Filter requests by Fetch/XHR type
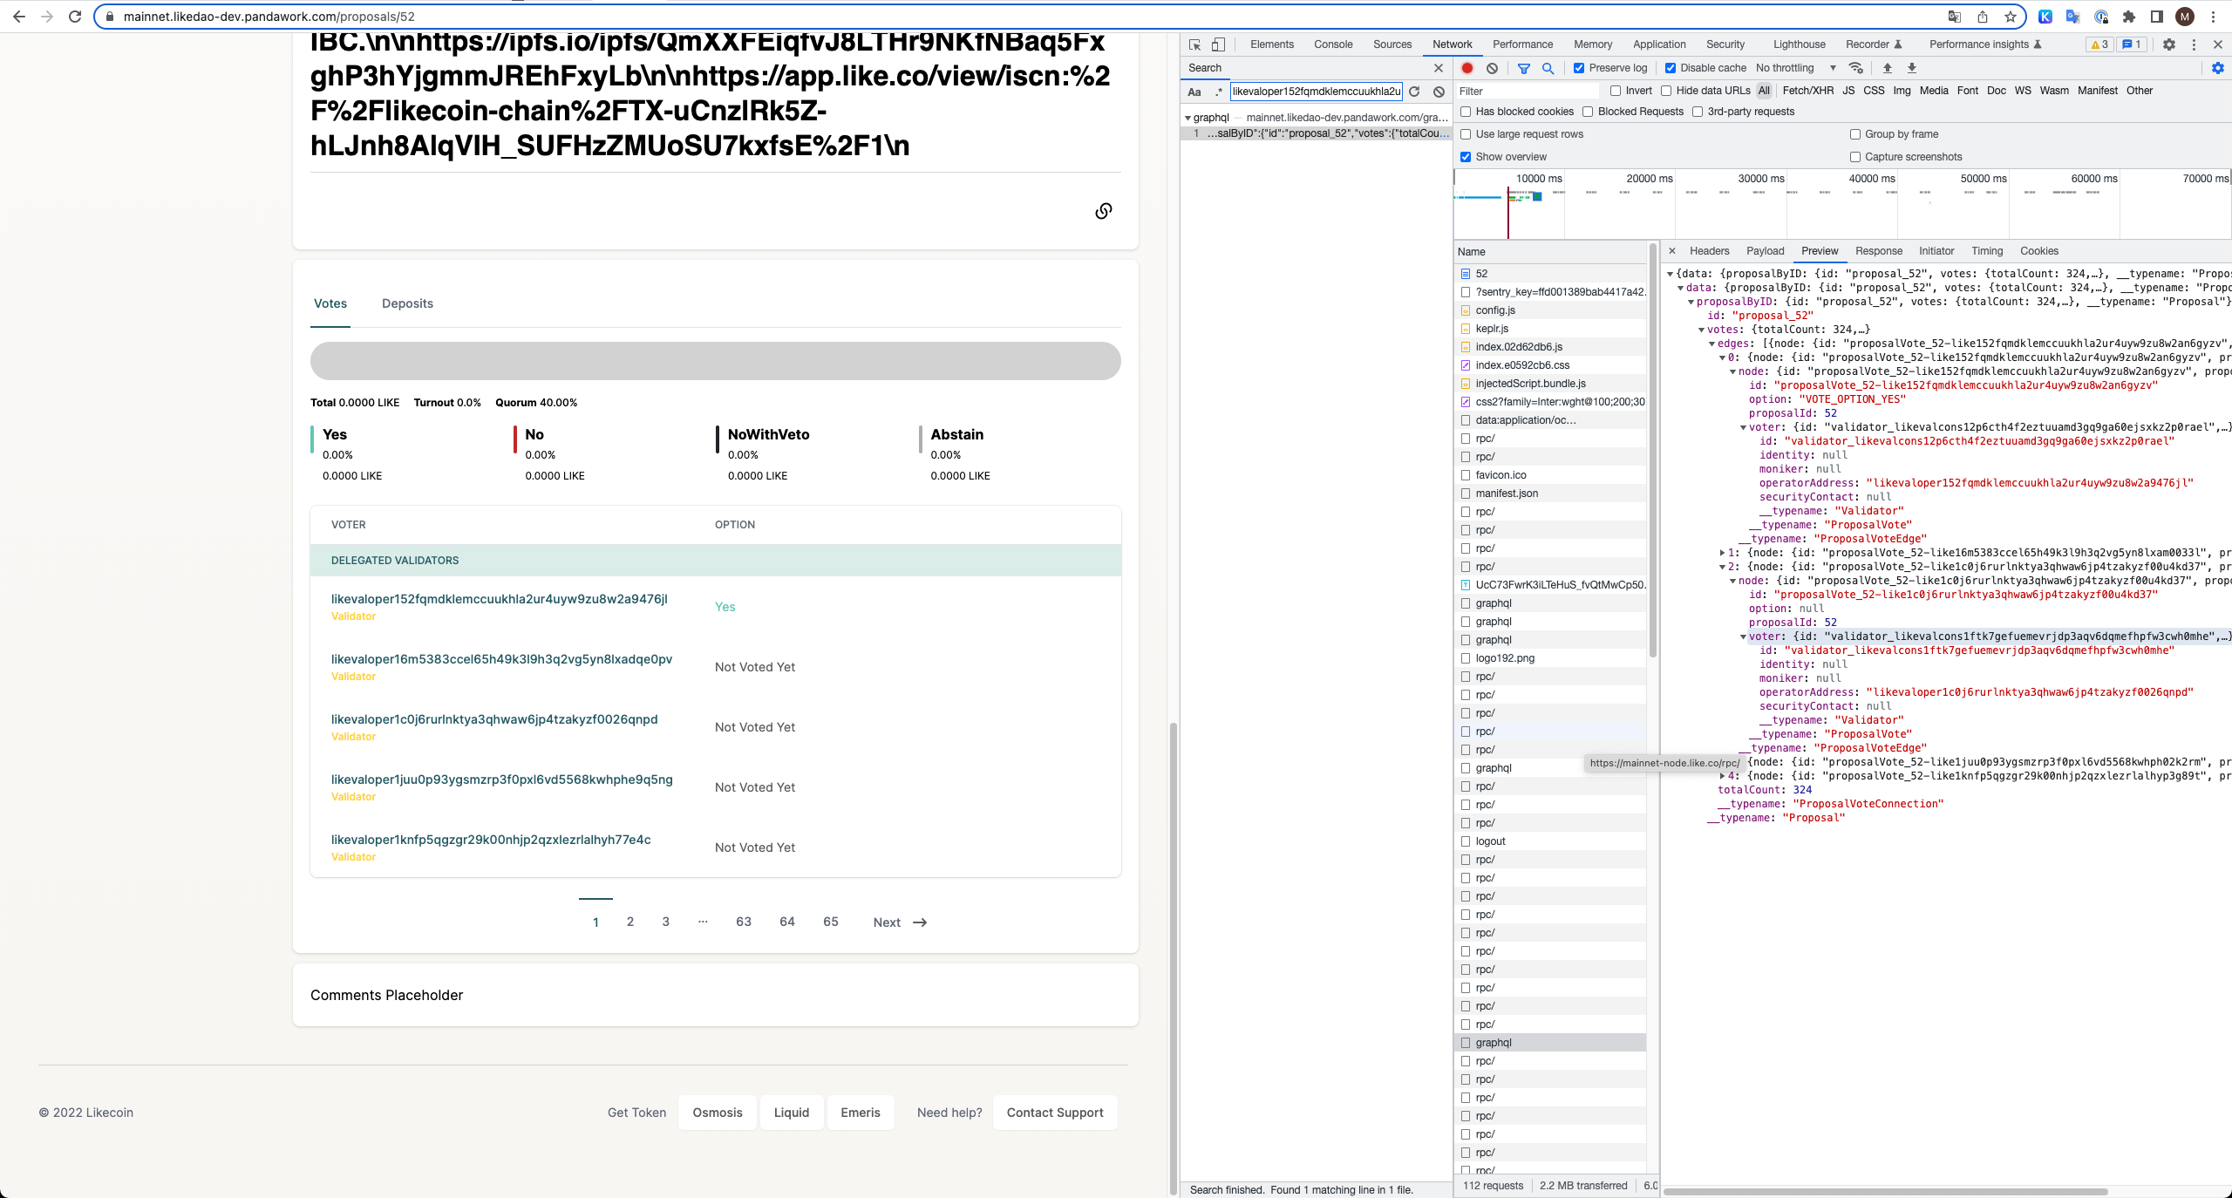This screenshot has height=1198, width=2232. coord(1807,91)
